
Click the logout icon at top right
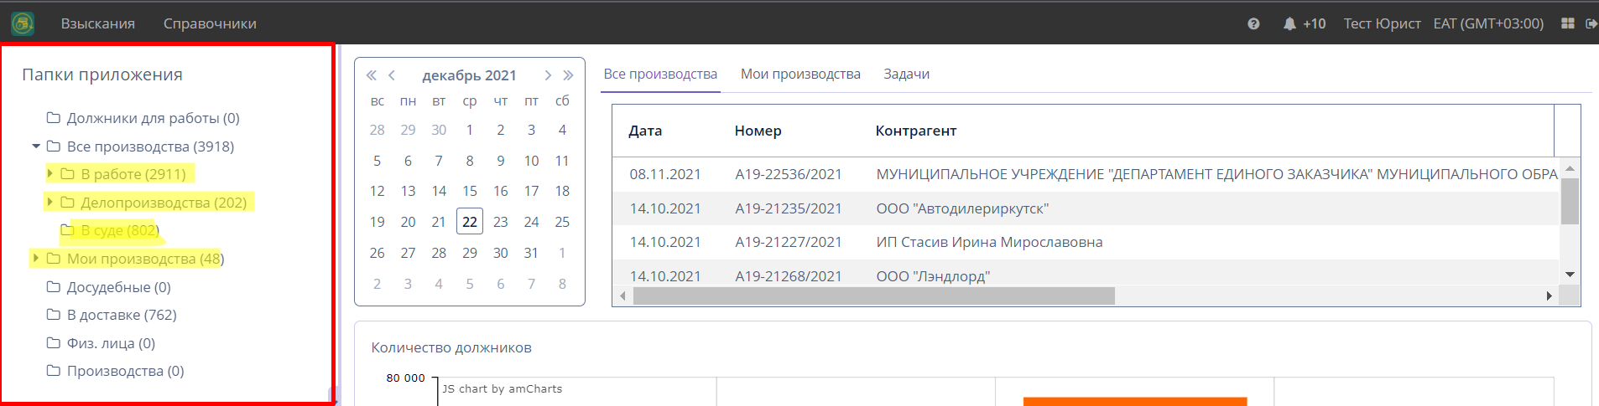(1591, 23)
